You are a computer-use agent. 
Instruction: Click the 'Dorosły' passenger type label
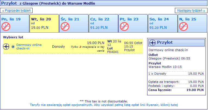(x=58, y=46)
